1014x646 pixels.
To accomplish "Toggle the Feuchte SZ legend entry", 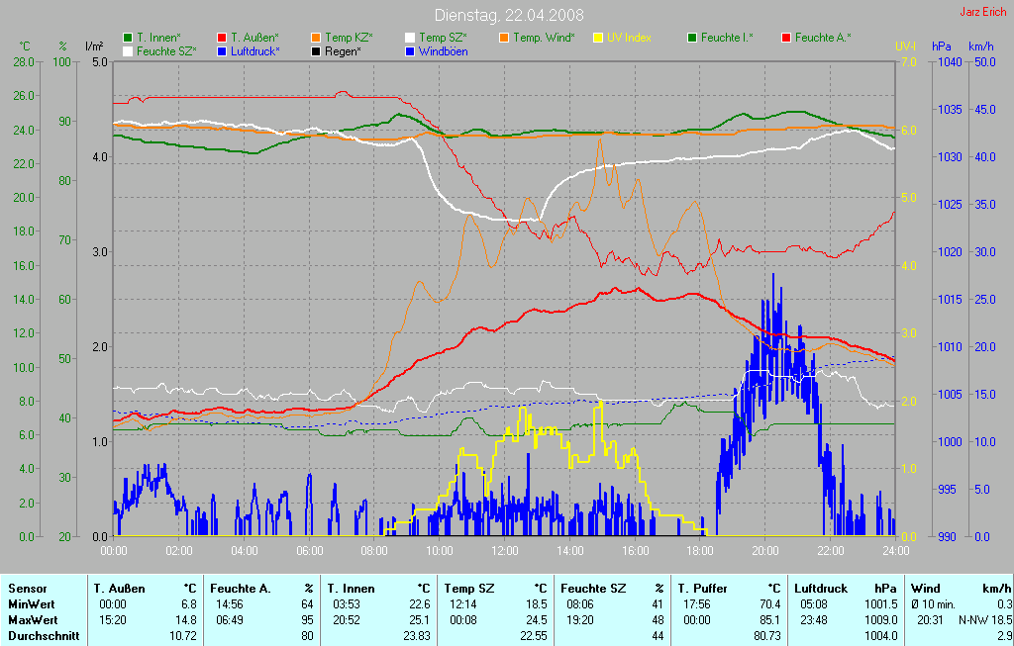I will (x=159, y=50).
